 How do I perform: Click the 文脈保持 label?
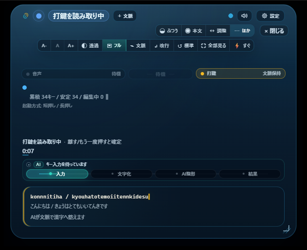[272, 73]
